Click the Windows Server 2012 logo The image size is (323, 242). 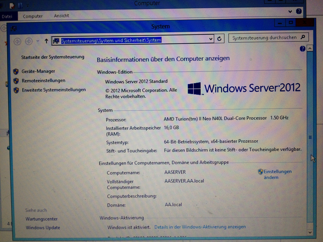(244, 88)
